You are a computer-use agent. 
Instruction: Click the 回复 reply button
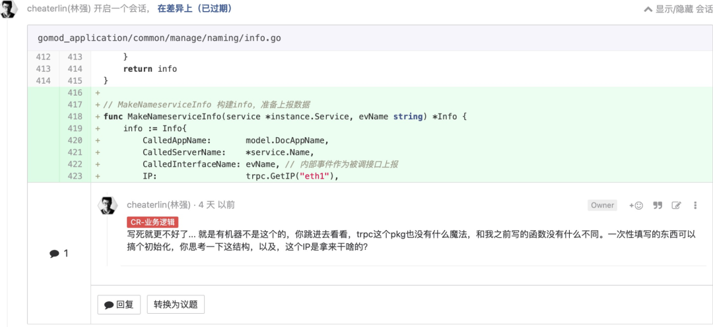(x=119, y=305)
